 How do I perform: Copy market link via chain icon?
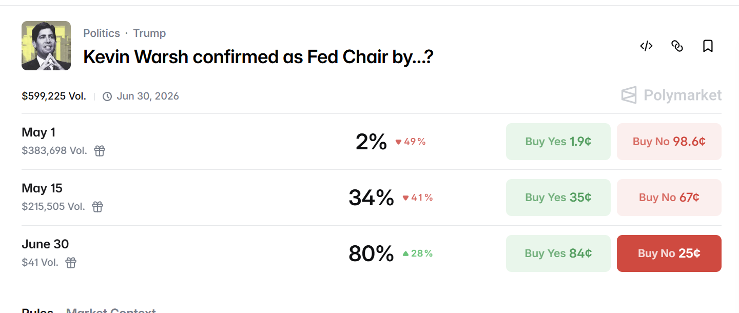[677, 46]
